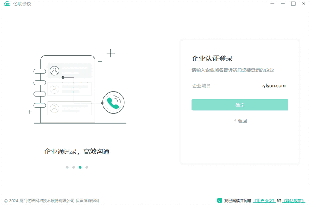Click the 企业认证登录 heading text
The width and height of the screenshot is (310, 205).
tap(212, 58)
